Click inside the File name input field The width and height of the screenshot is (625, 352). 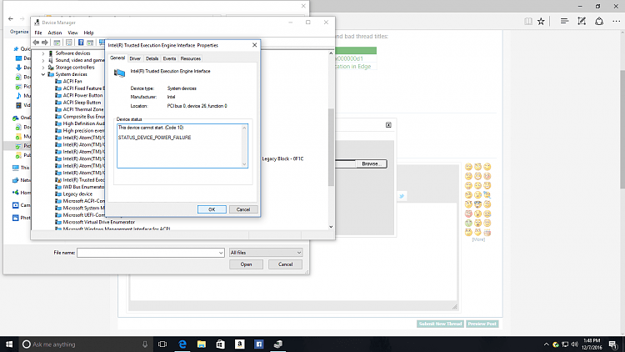point(147,253)
